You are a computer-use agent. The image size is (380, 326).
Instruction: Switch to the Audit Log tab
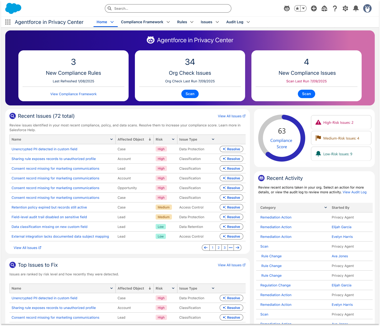coord(235,22)
